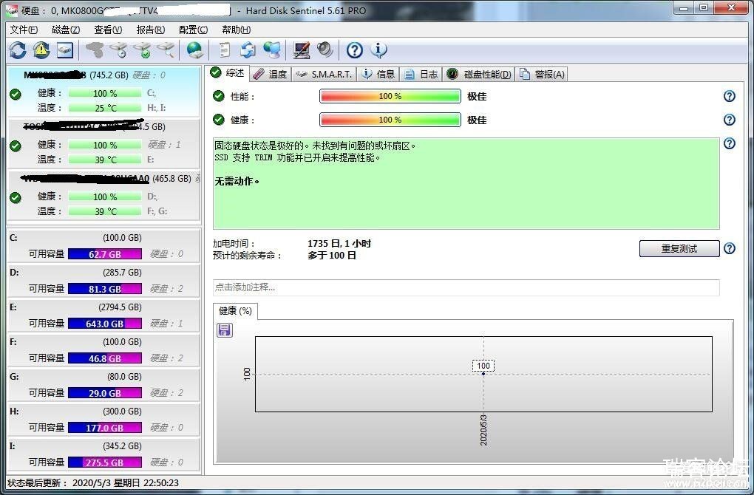Click the 点击添加注释 comment field
Image resolution: width=754 pixels, height=495 pixels.
tap(466, 287)
